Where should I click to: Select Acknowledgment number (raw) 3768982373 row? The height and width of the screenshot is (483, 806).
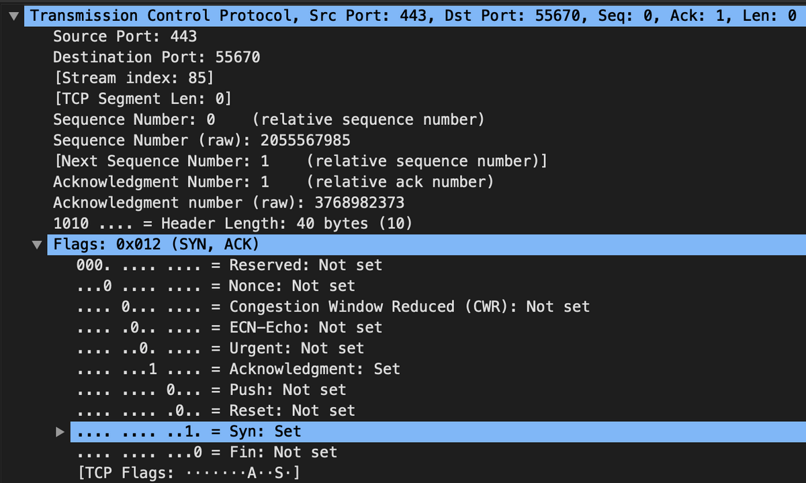click(x=228, y=203)
